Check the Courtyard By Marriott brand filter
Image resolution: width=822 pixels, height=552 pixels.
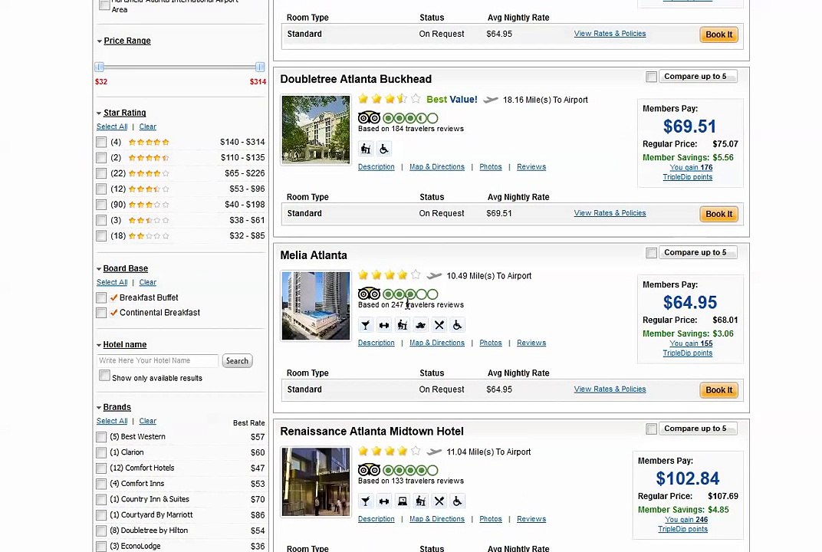pyautogui.click(x=101, y=515)
